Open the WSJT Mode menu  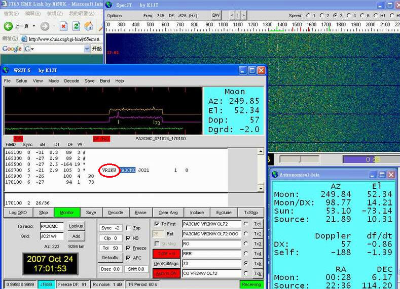[54, 80]
